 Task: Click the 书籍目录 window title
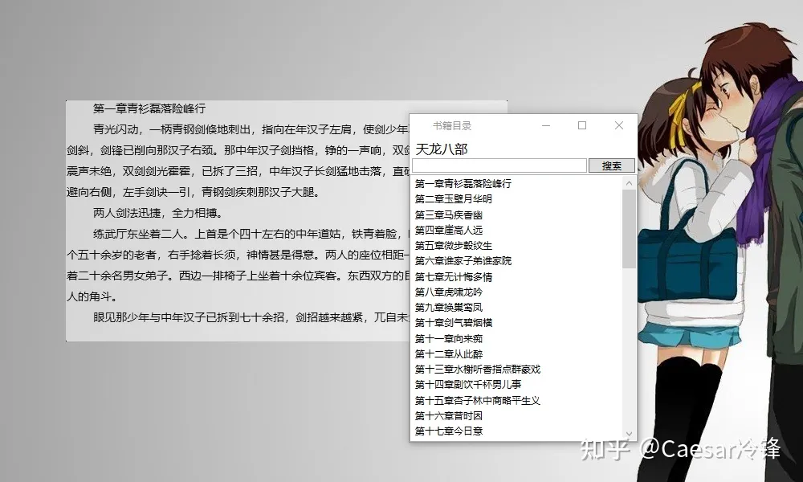[x=451, y=125]
